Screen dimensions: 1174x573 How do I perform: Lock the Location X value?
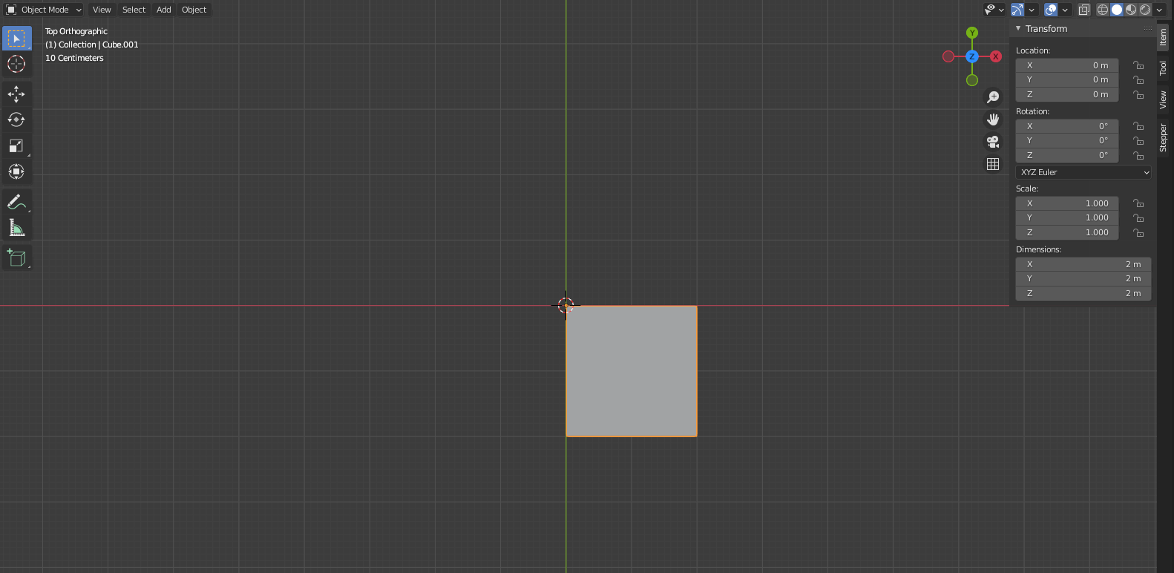1138,65
